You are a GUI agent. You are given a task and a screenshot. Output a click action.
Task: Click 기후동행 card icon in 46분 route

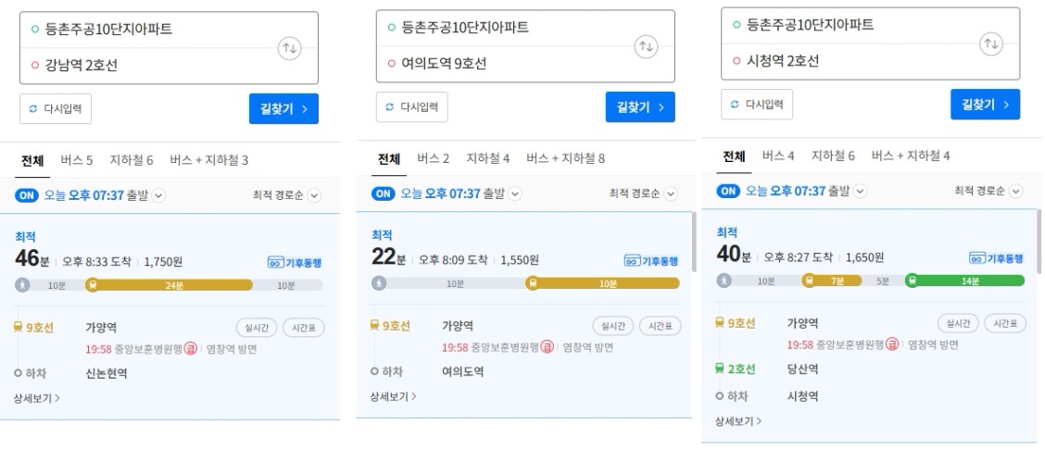pyautogui.click(x=274, y=263)
